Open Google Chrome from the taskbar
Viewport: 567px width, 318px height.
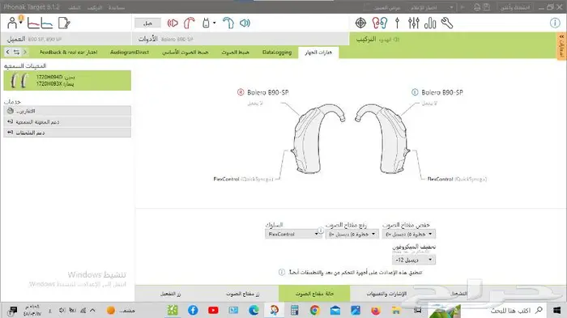point(314,310)
